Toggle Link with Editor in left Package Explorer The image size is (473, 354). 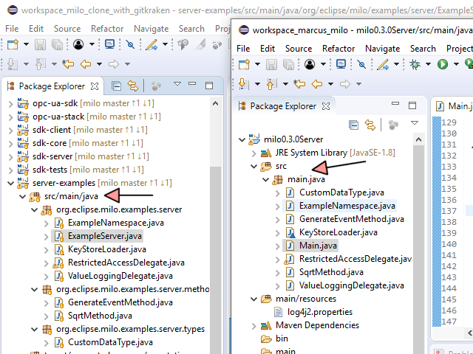point(133,86)
